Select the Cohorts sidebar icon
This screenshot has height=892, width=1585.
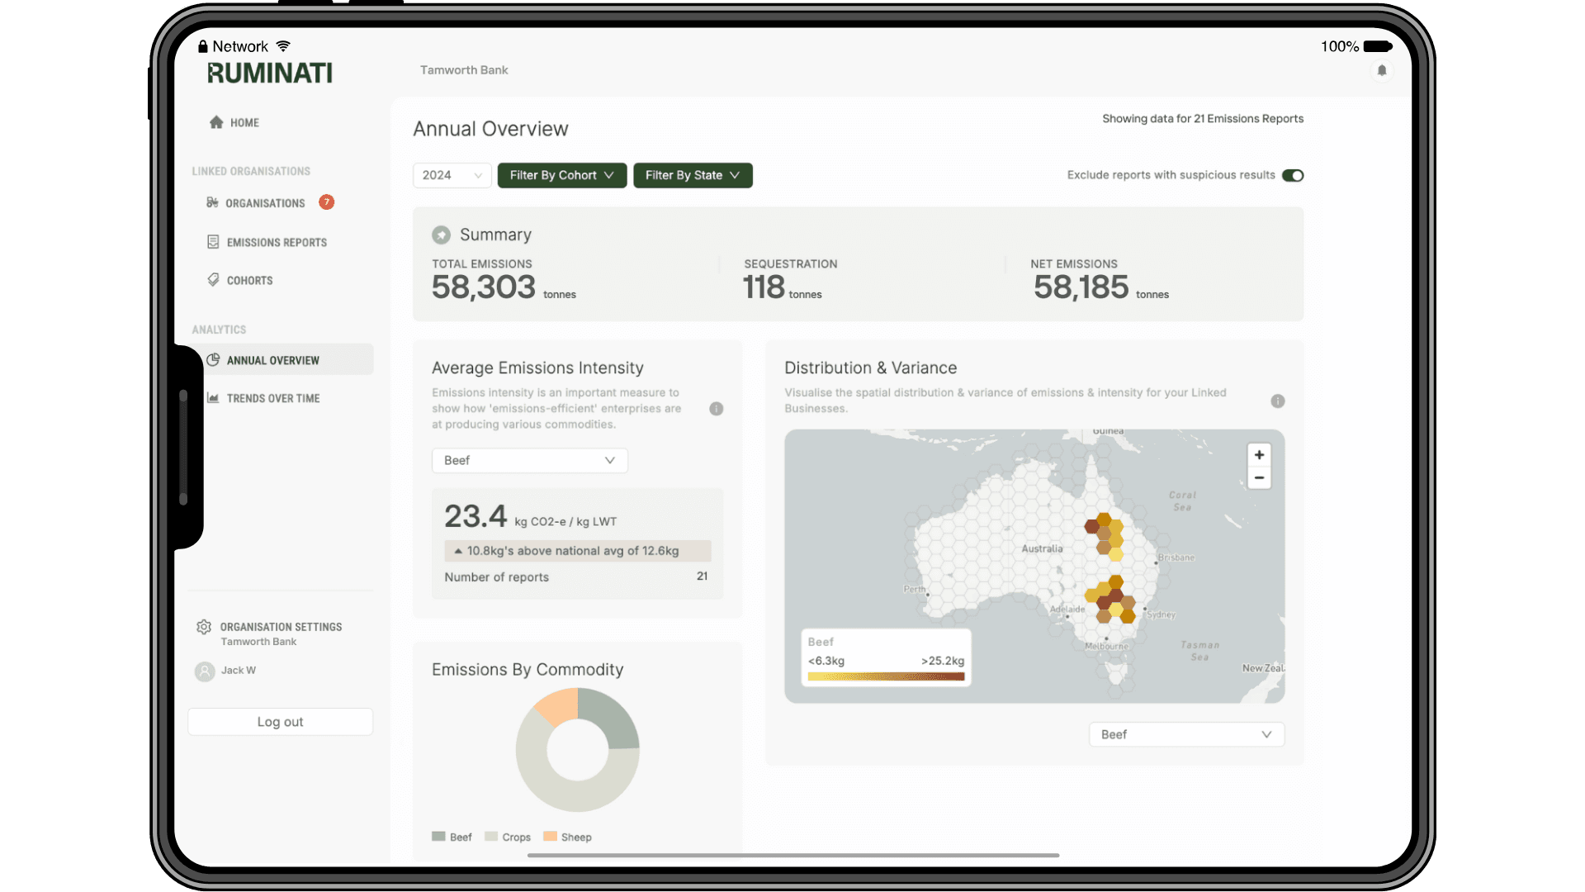click(x=214, y=280)
